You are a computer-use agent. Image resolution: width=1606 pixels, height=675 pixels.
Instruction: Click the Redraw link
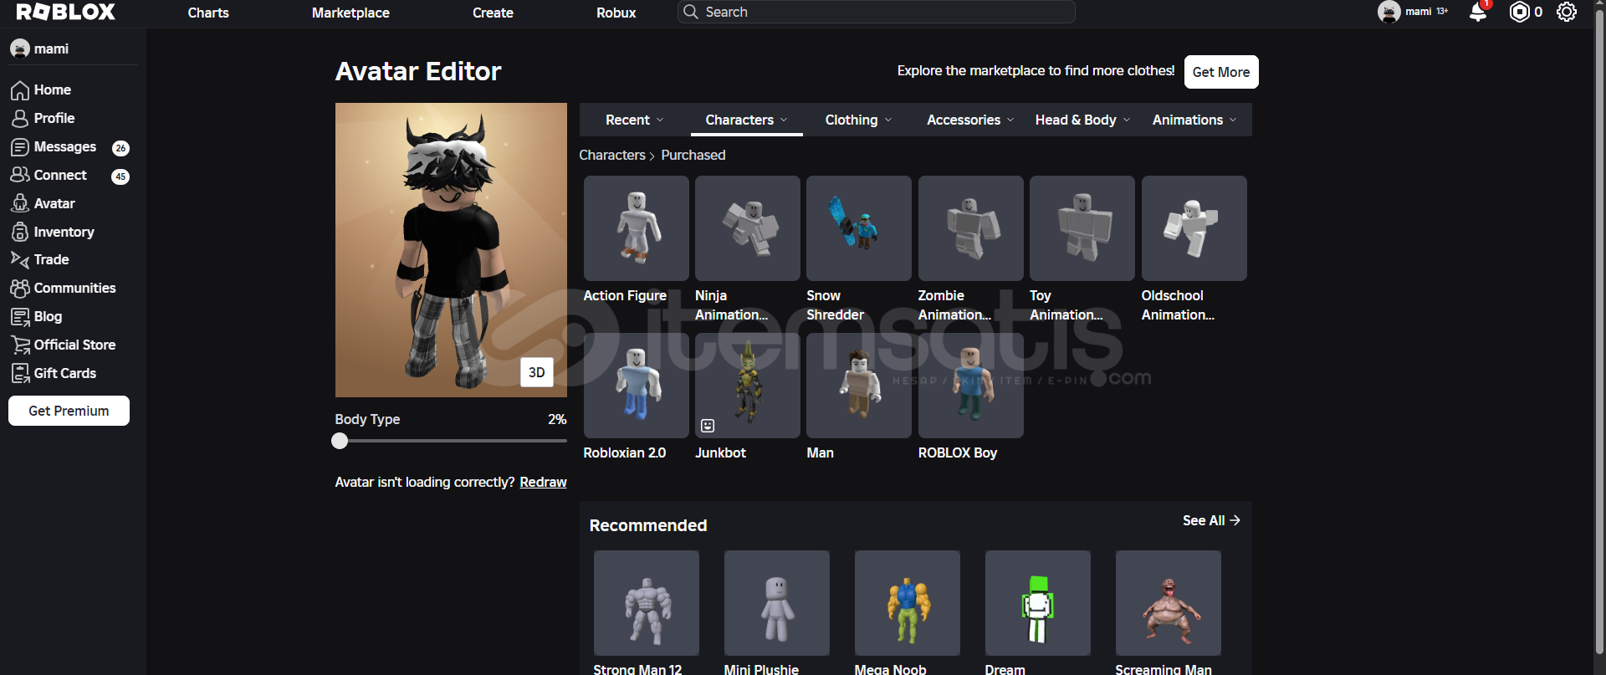tap(543, 482)
